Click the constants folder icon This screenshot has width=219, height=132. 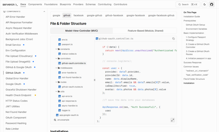pyautogui.click(x=59, y=49)
